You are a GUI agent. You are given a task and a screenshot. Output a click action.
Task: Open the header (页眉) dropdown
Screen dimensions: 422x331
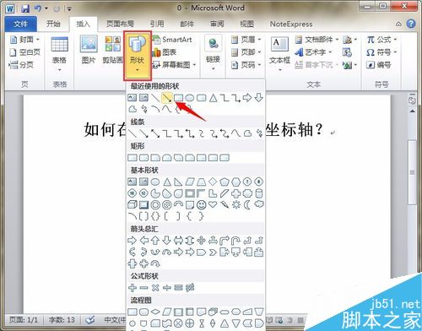pos(246,40)
